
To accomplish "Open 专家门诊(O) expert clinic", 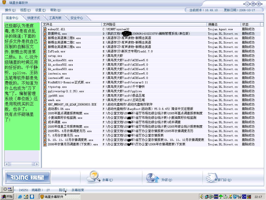I will tap(223, 180).
